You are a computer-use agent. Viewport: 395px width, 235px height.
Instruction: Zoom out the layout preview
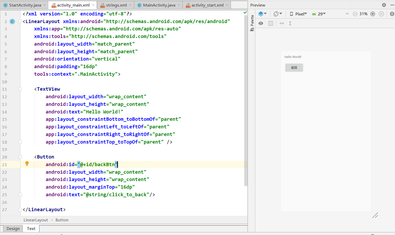click(355, 14)
